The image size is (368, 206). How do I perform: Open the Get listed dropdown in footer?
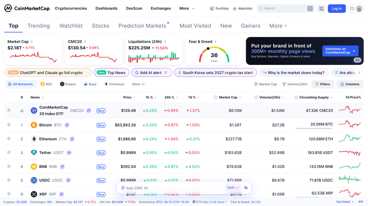pyautogui.click(x=345, y=202)
